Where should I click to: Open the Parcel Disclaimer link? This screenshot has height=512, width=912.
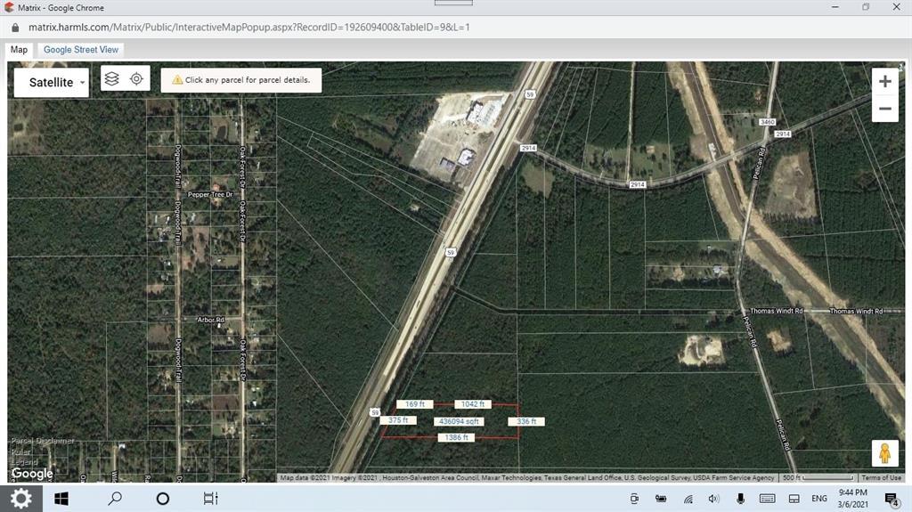pyautogui.click(x=43, y=441)
